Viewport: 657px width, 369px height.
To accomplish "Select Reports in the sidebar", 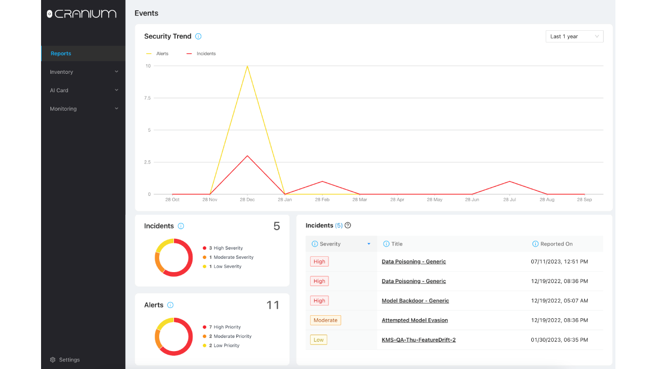I will 83,53.
